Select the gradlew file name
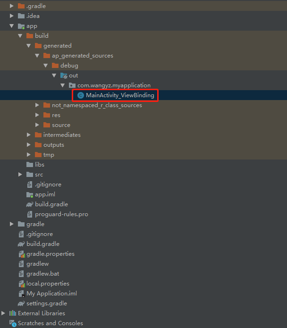This screenshot has width=287, height=328. click(38, 264)
